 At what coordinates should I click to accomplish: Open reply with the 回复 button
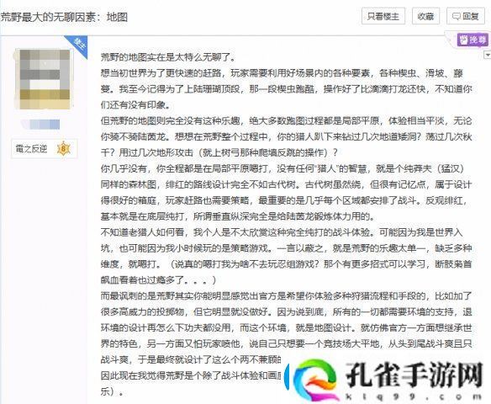tap(465, 16)
